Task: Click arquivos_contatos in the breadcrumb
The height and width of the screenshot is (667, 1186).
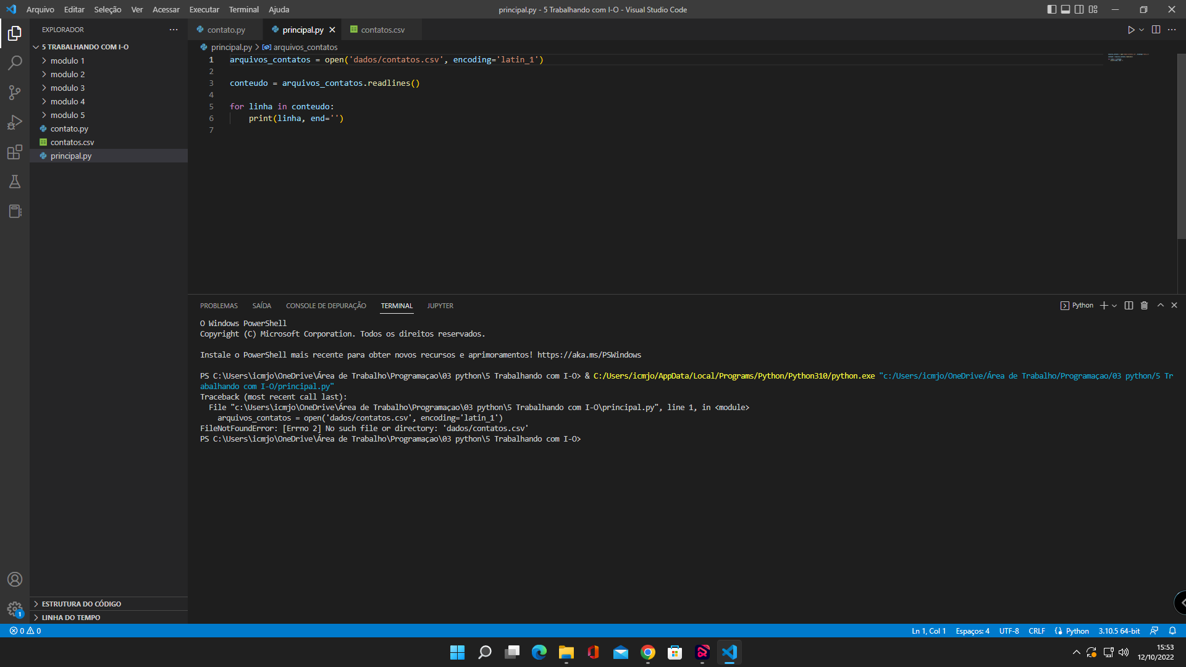Action: pyautogui.click(x=305, y=47)
